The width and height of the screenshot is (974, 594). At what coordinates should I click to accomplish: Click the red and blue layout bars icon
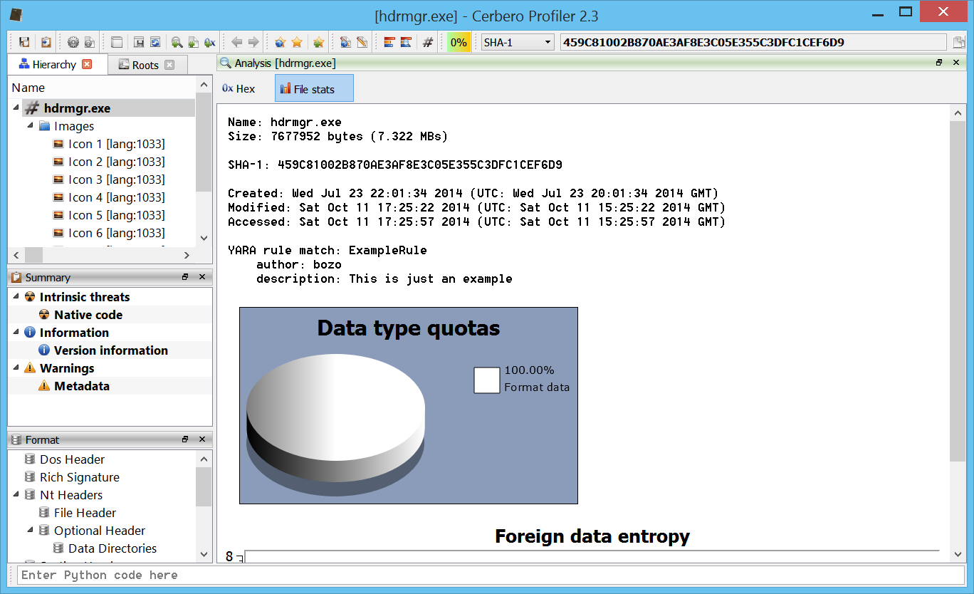coord(389,42)
